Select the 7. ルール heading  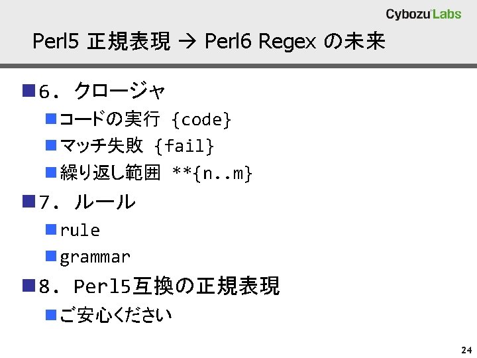click(x=87, y=202)
